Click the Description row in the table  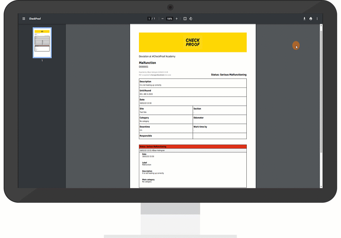click(x=193, y=83)
